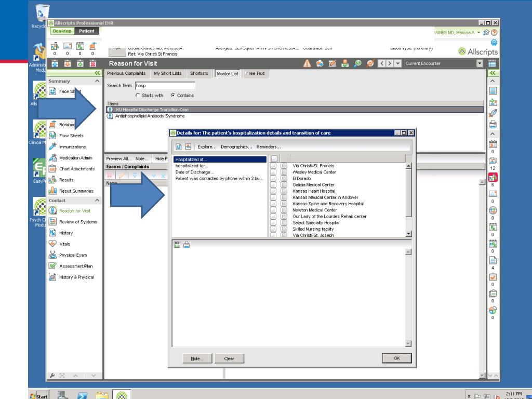
Task: Open Flow Sheets from the sidebar
Action: coord(71,136)
